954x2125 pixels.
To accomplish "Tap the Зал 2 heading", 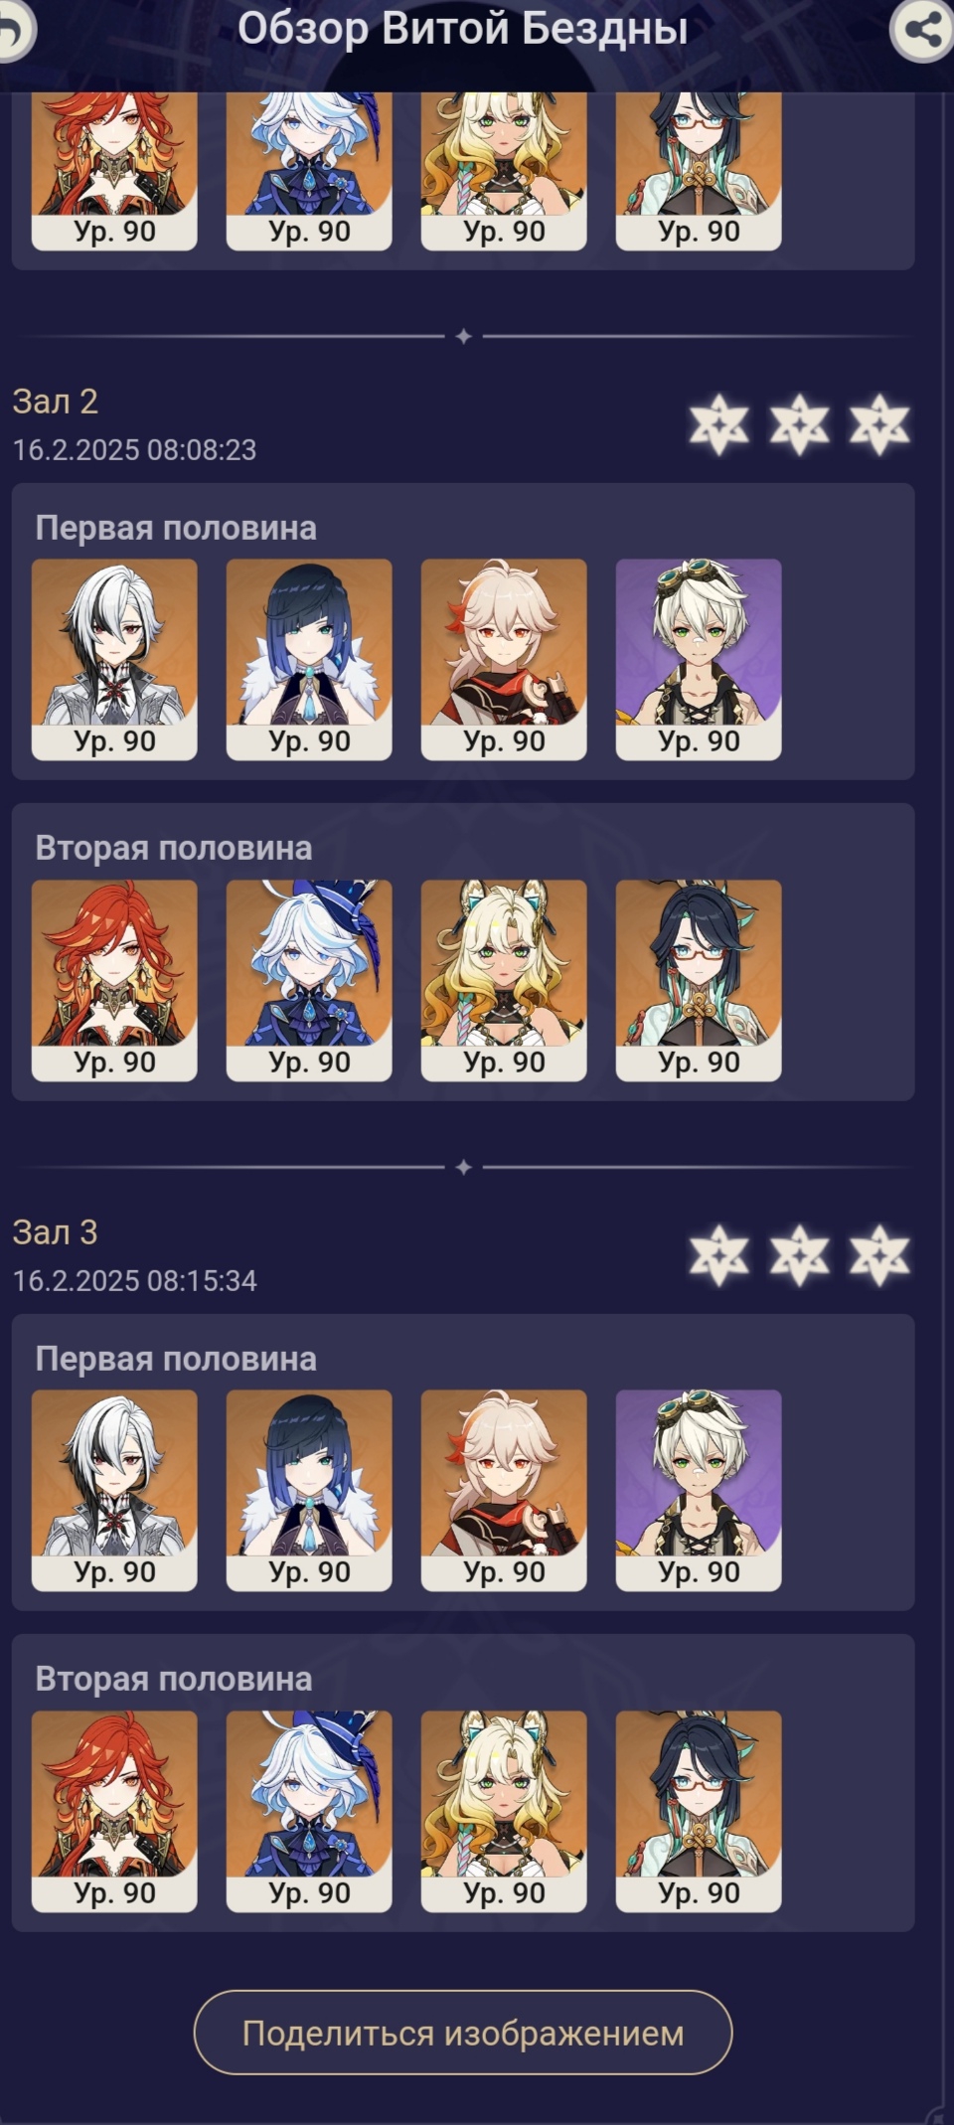I will (x=56, y=402).
